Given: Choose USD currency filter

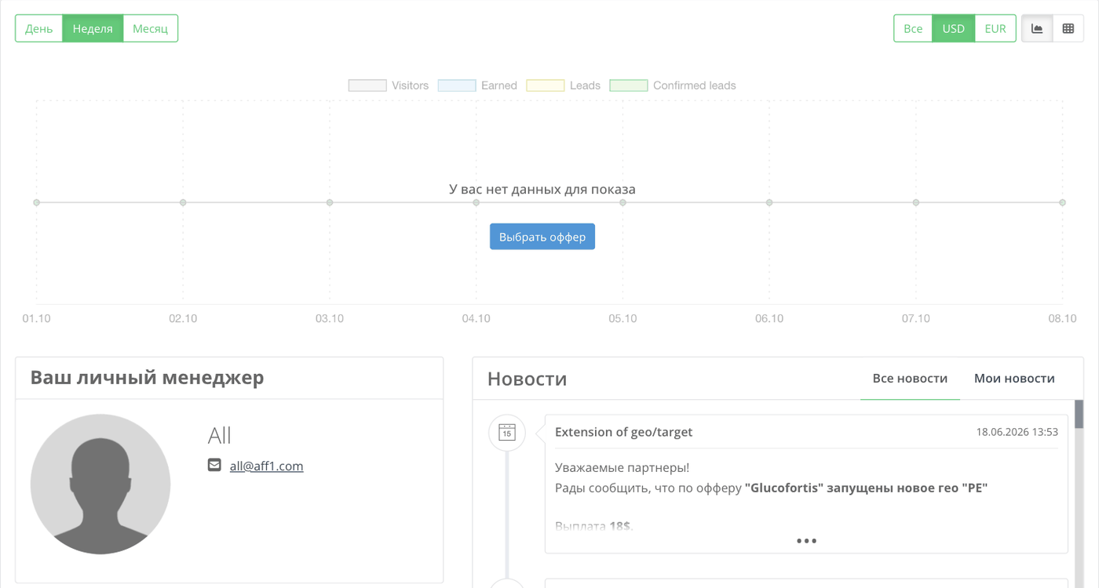Looking at the screenshot, I should [953, 28].
